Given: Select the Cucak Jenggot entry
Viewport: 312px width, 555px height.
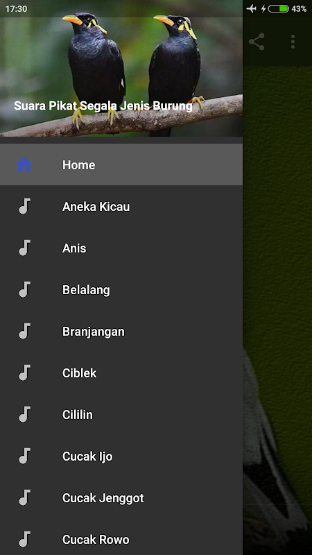Looking at the screenshot, I should point(121,498).
